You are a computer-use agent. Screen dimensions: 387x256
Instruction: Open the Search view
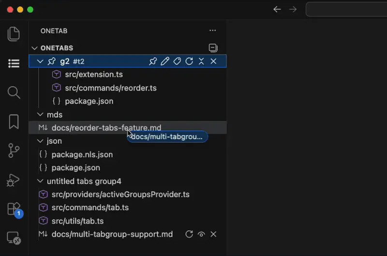tap(14, 92)
